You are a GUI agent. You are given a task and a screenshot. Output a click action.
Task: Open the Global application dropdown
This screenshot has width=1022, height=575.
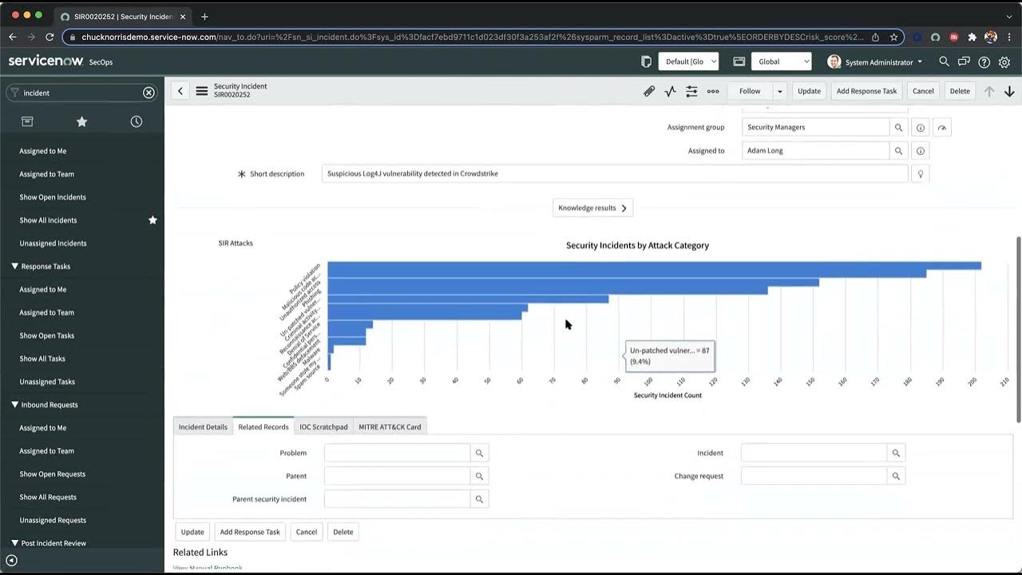[782, 61]
